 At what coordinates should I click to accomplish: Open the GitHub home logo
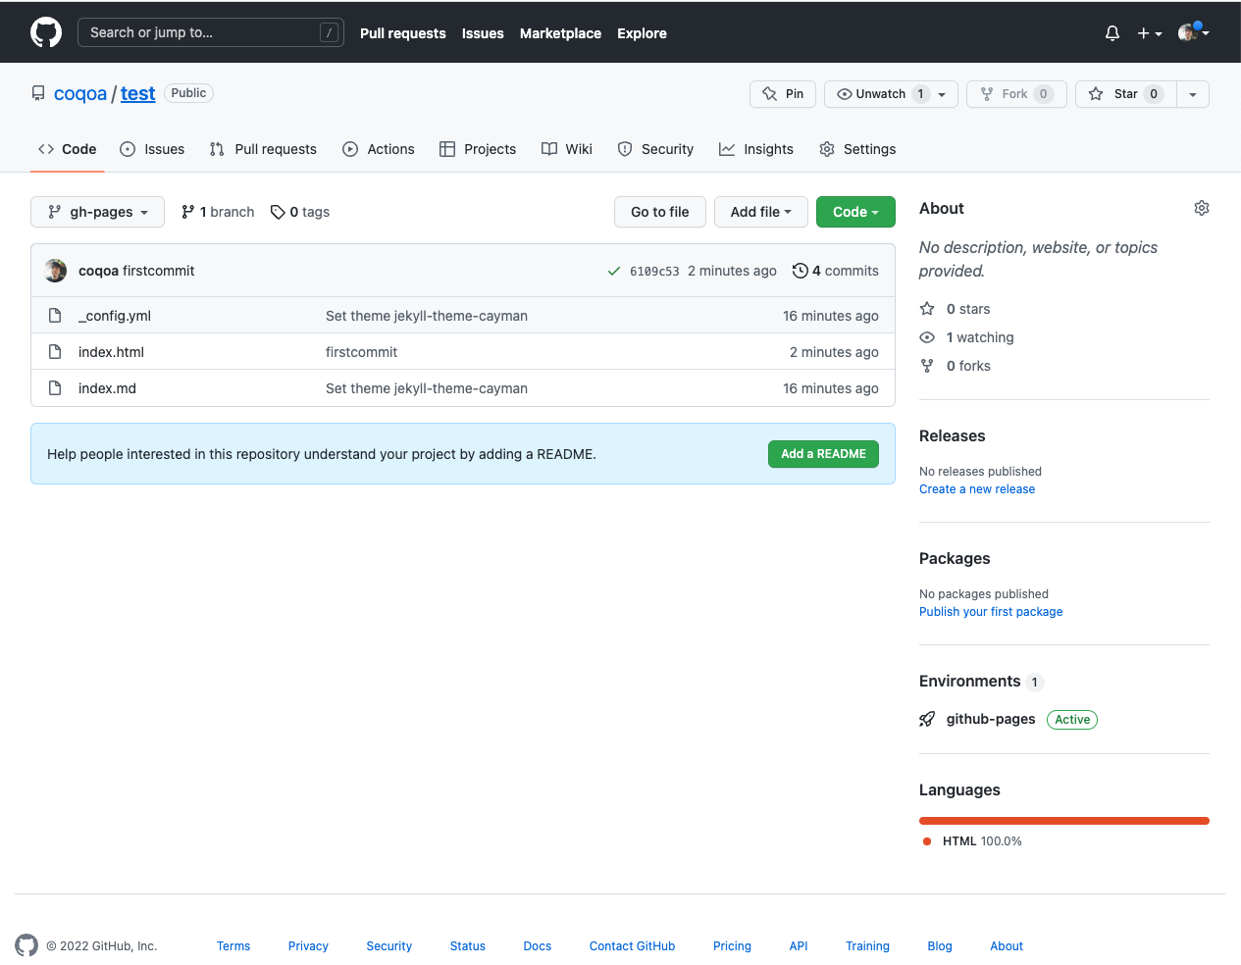click(x=46, y=32)
